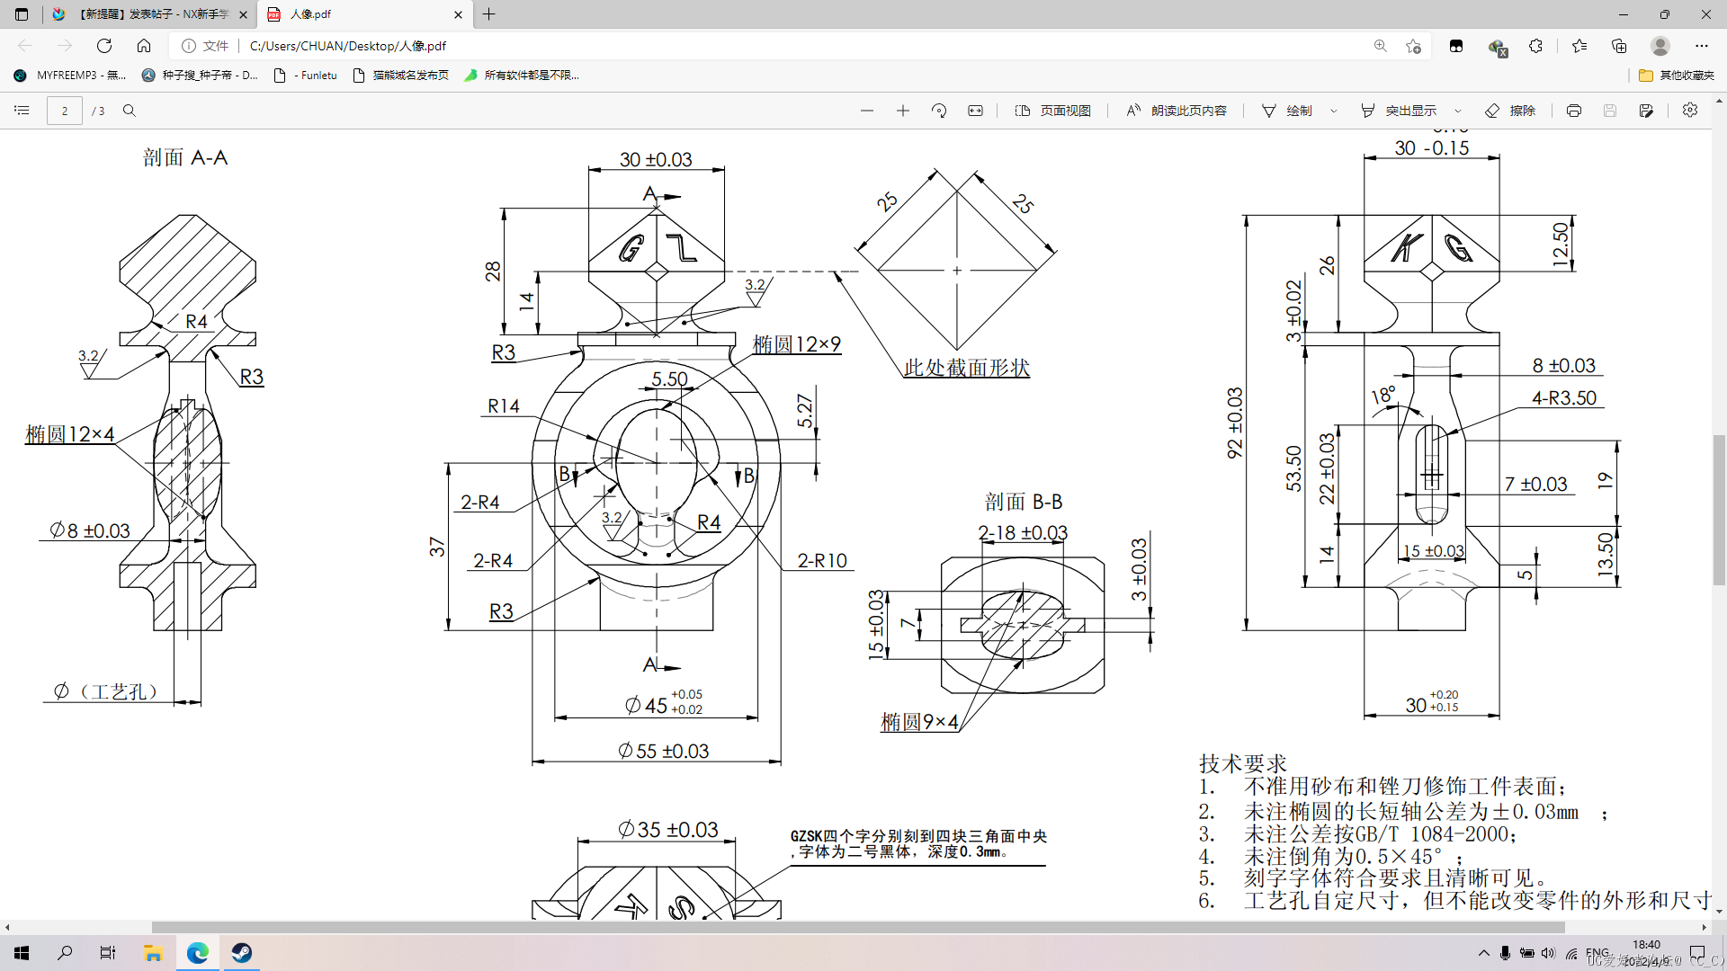
Task: Open the Favorites list
Action: [x=1579, y=46]
